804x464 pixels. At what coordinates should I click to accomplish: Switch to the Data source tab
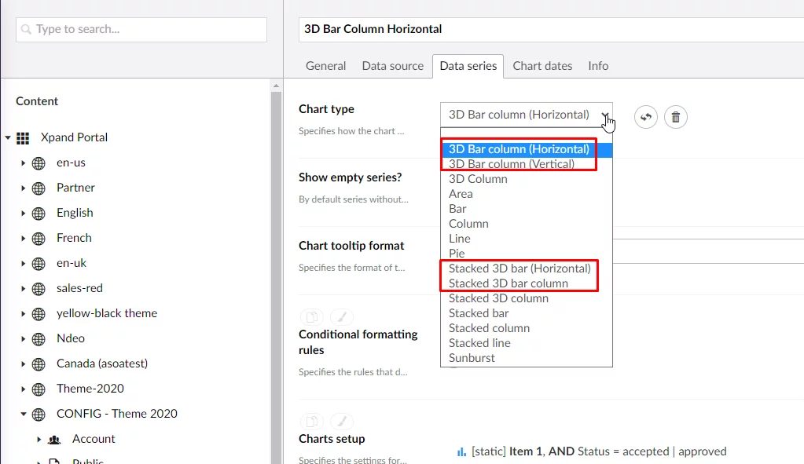pyautogui.click(x=392, y=66)
